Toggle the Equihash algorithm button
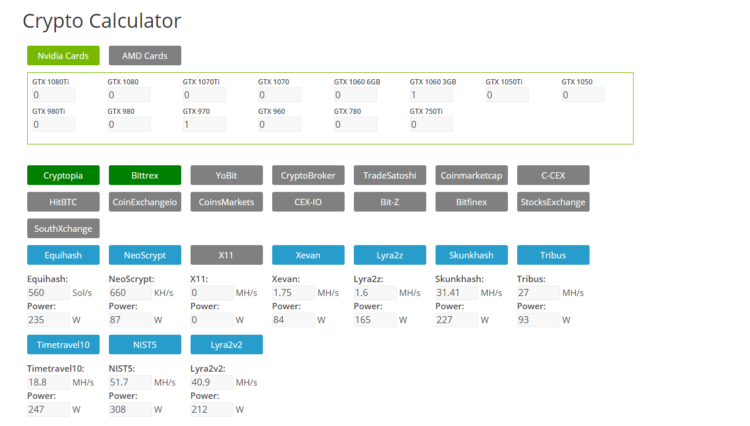The image size is (750, 426). click(63, 255)
